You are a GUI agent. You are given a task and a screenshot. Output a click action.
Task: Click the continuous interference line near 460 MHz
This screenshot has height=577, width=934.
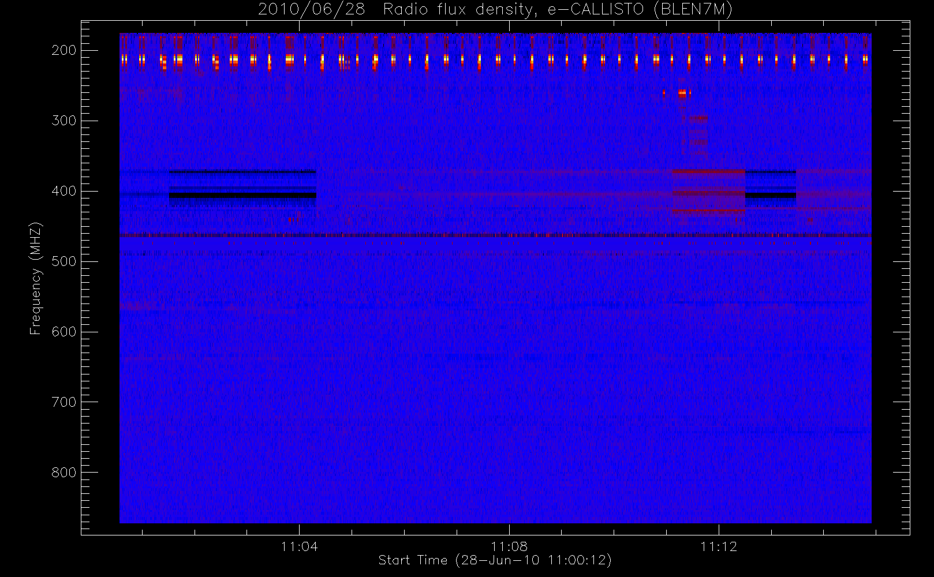click(495, 235)
